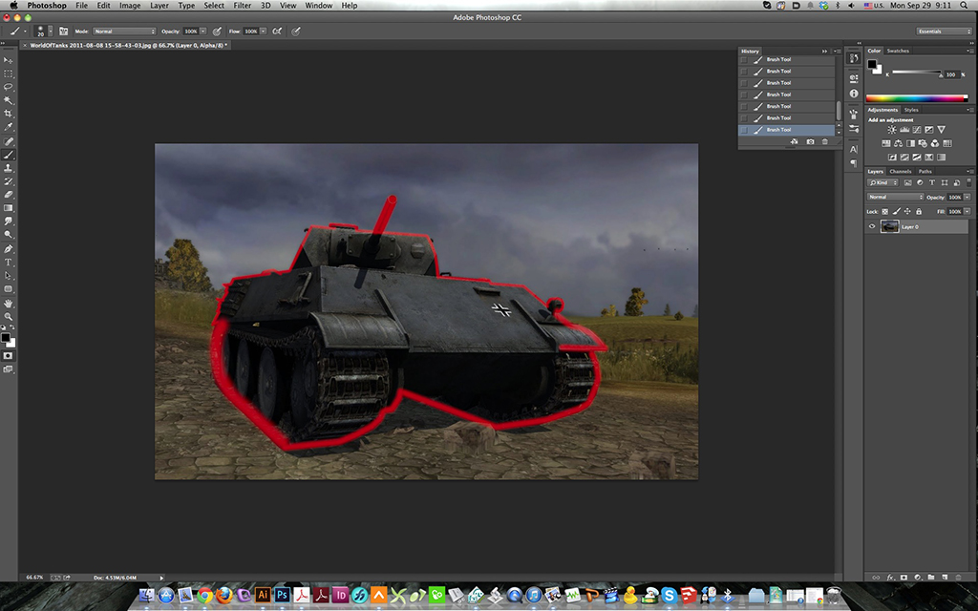Add a Curves adjustment
Screen dimensions: 978x611
[x=917, y=130]
